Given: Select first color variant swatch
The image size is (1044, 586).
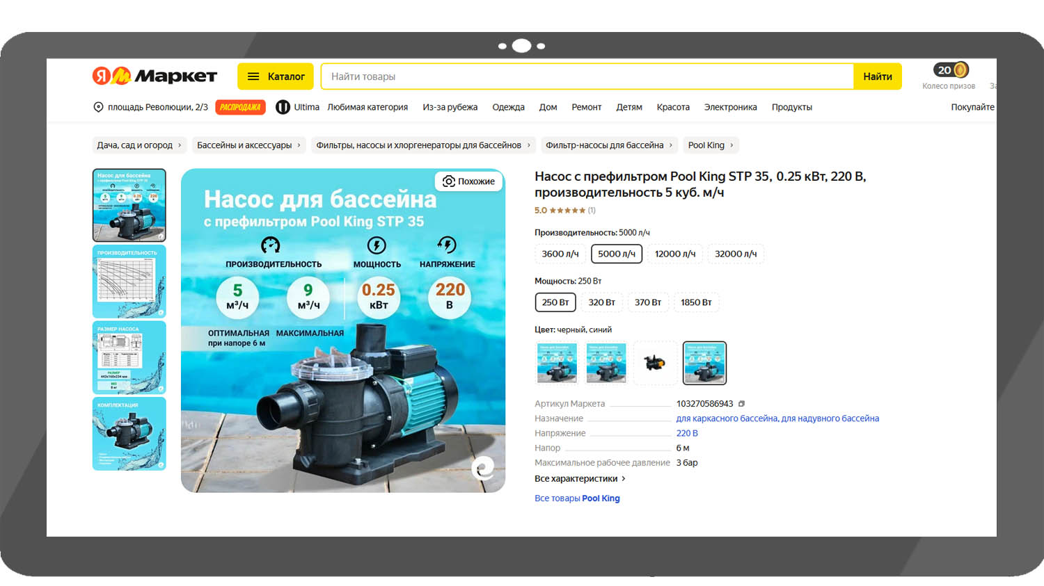Looking at the screenshot, I should 557,363.
